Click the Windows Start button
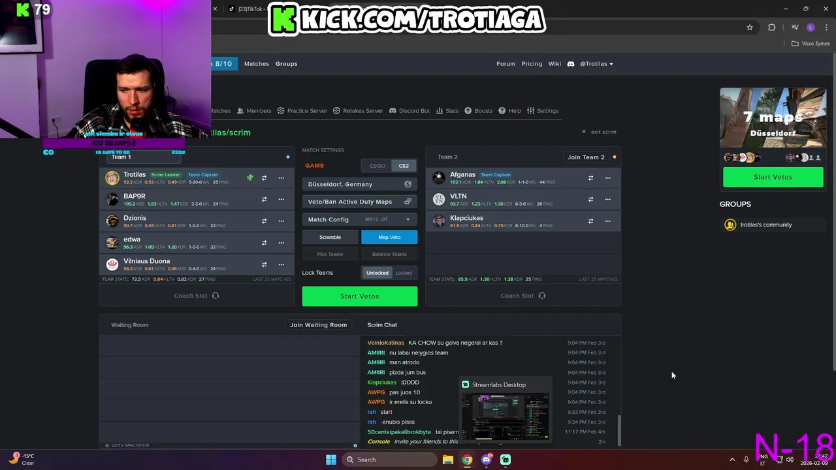The width and height of the screenshot is (836, 470). point(331,460)
